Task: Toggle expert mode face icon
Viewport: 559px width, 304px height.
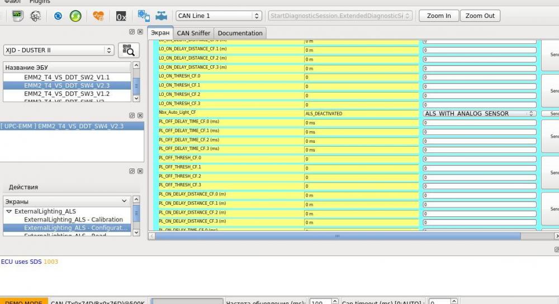Action: 35,16
